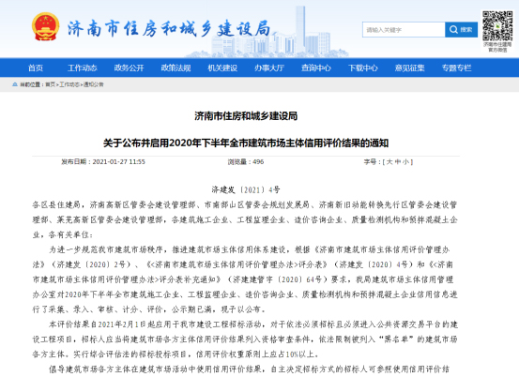Click 工作动态 link in breadcrumb
519x377 pixels.
coord(69,84)
